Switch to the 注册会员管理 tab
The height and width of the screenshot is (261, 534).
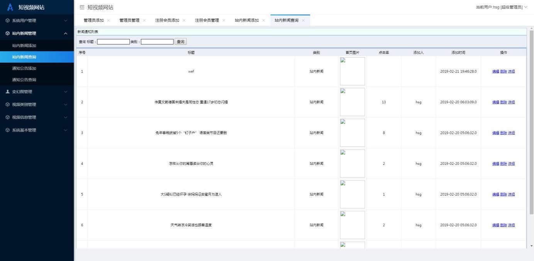coord(207,20)
